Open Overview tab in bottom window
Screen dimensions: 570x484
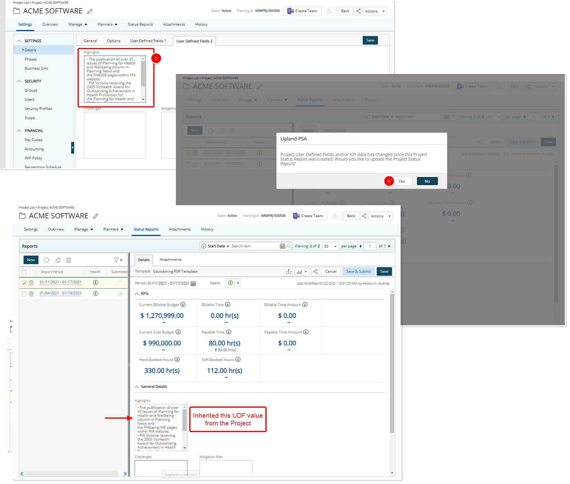tap(56, 229)
